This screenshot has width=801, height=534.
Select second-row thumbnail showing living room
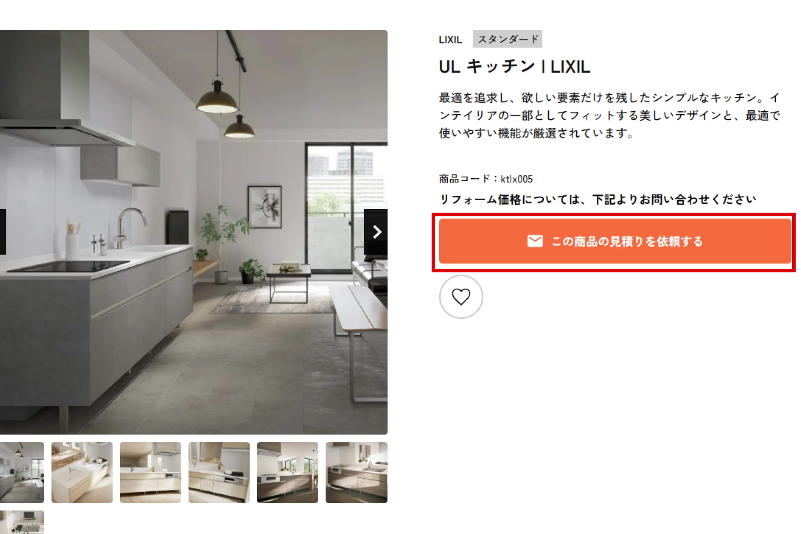(22, 522)
